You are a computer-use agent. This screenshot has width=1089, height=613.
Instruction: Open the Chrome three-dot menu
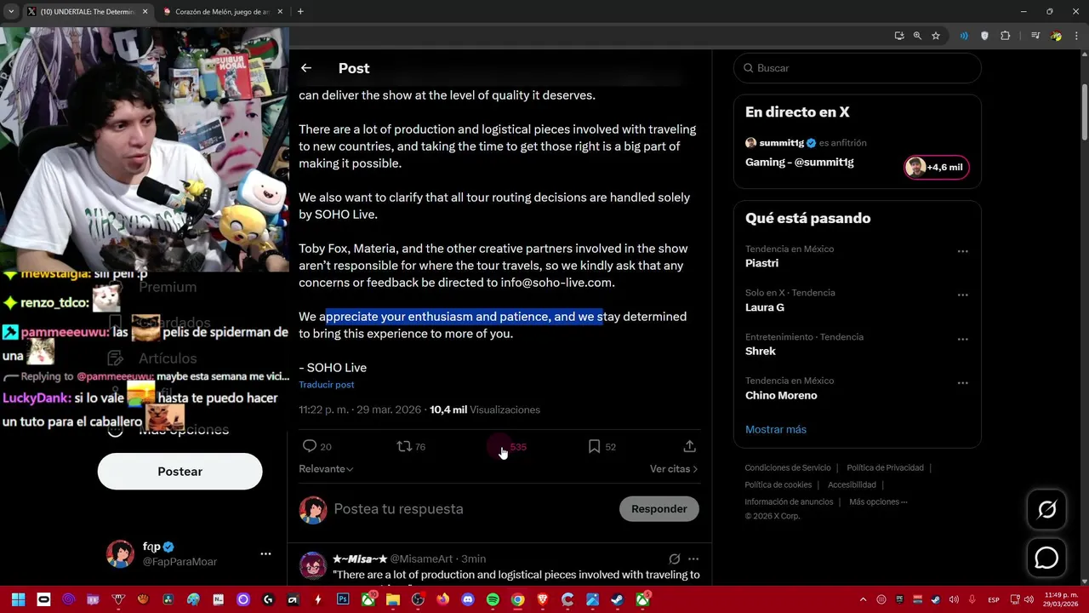1075,36
